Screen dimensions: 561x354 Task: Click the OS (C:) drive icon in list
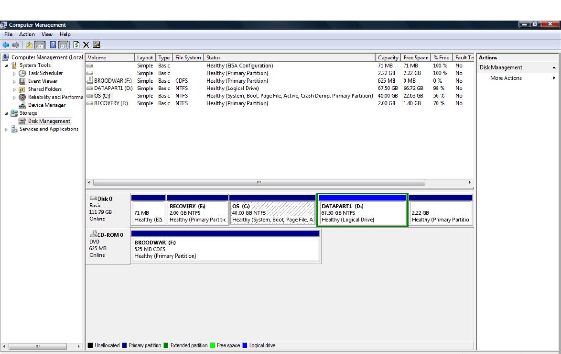(90, 96)
